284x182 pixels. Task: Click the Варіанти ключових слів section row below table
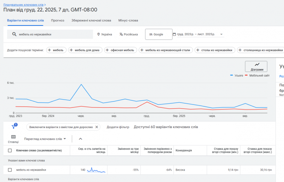coord(139,179)
